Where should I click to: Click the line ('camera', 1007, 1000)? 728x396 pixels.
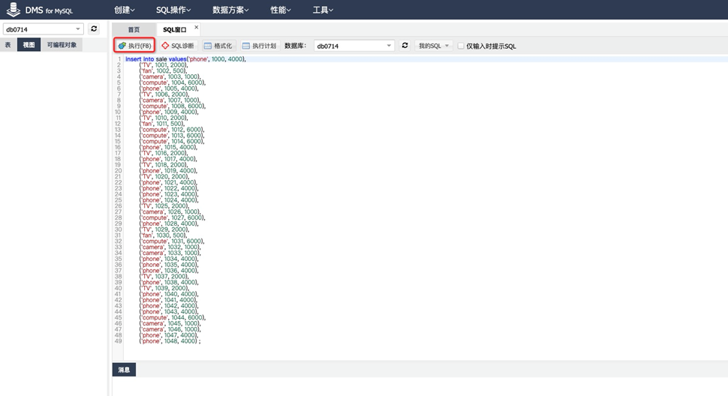[170, 100]
